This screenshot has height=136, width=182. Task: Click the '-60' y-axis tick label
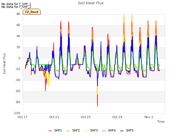pyautogui.click(x=18, y=91)
